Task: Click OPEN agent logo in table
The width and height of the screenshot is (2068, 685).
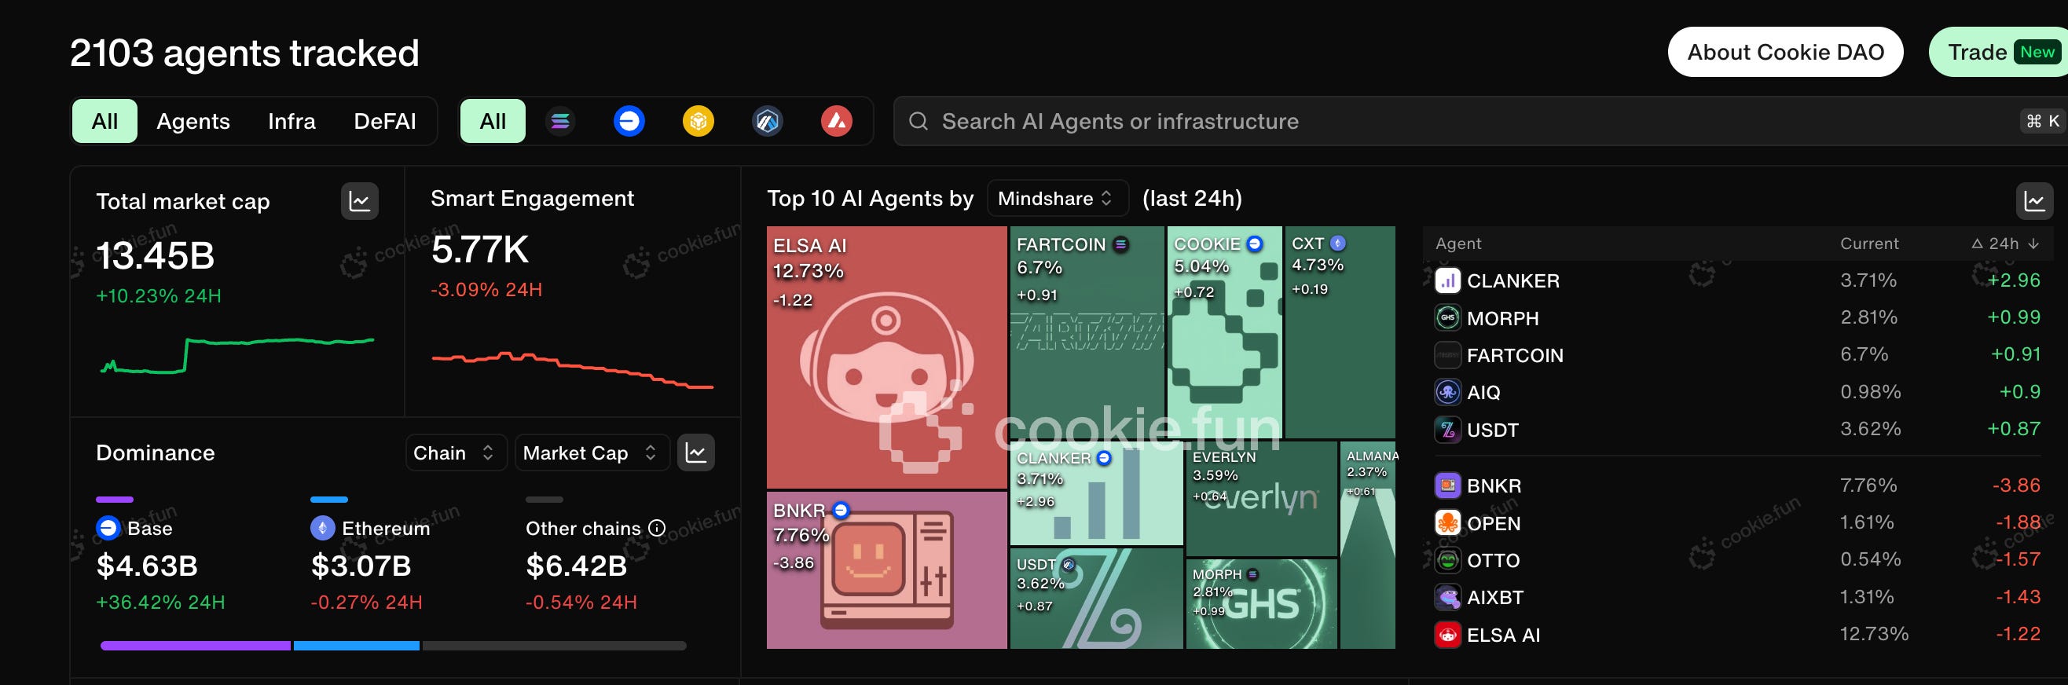Action: pyautogui.click(x=1446, y=523)
